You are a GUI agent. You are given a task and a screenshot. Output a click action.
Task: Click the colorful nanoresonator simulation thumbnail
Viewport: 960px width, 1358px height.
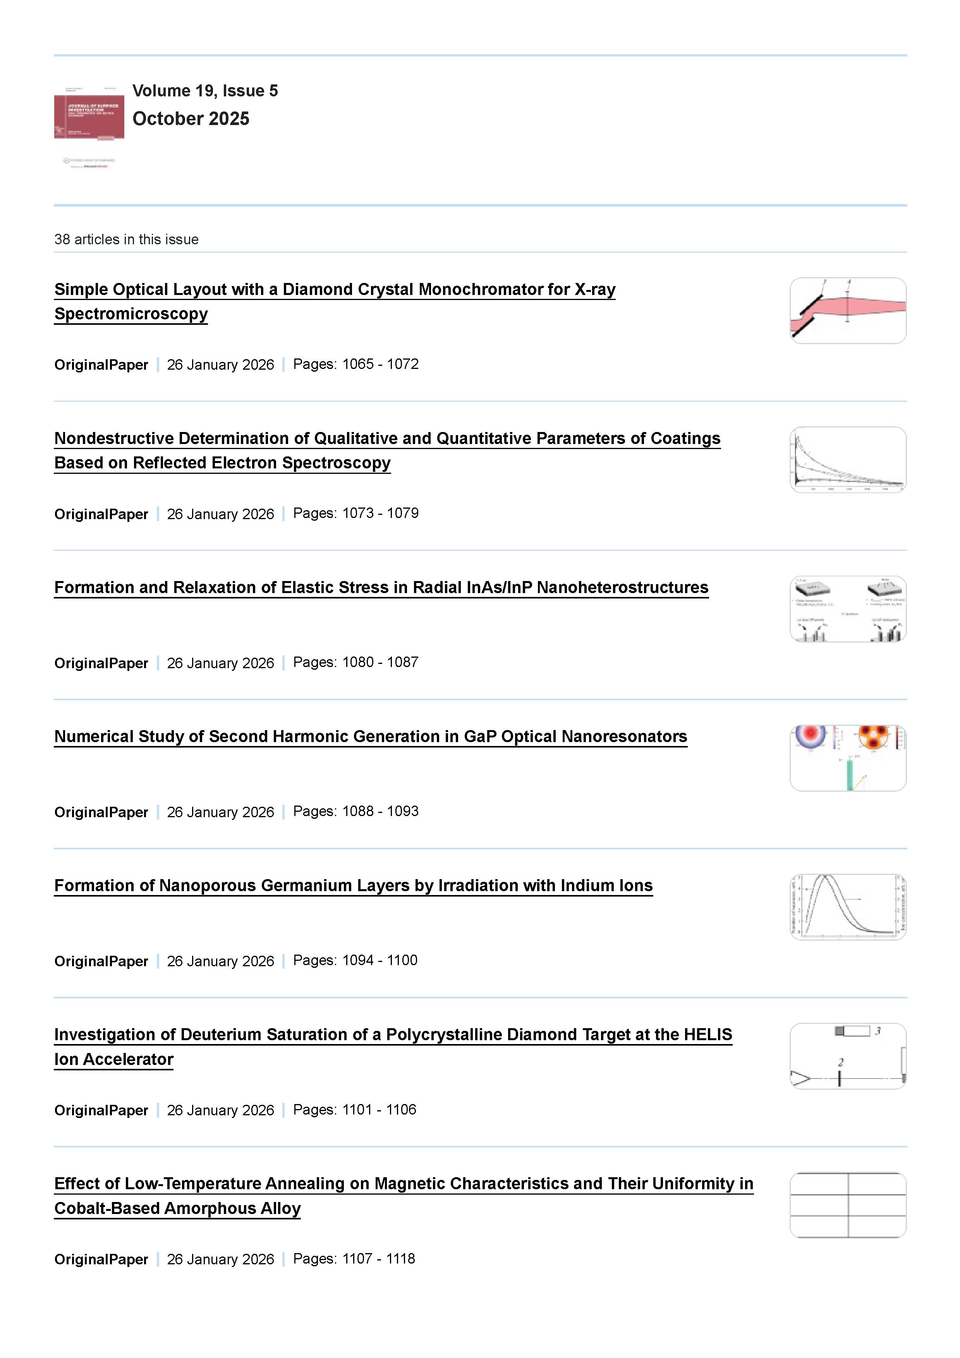[x=847, y=758]
